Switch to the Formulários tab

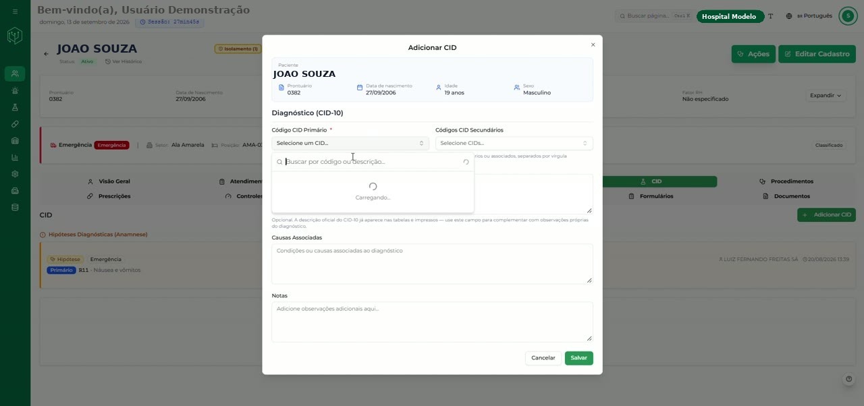point(651,196)
